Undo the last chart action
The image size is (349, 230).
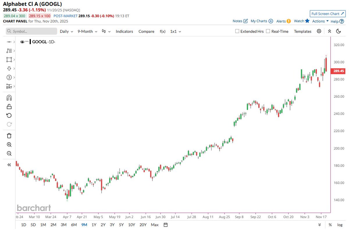click(x=9, y=115)
